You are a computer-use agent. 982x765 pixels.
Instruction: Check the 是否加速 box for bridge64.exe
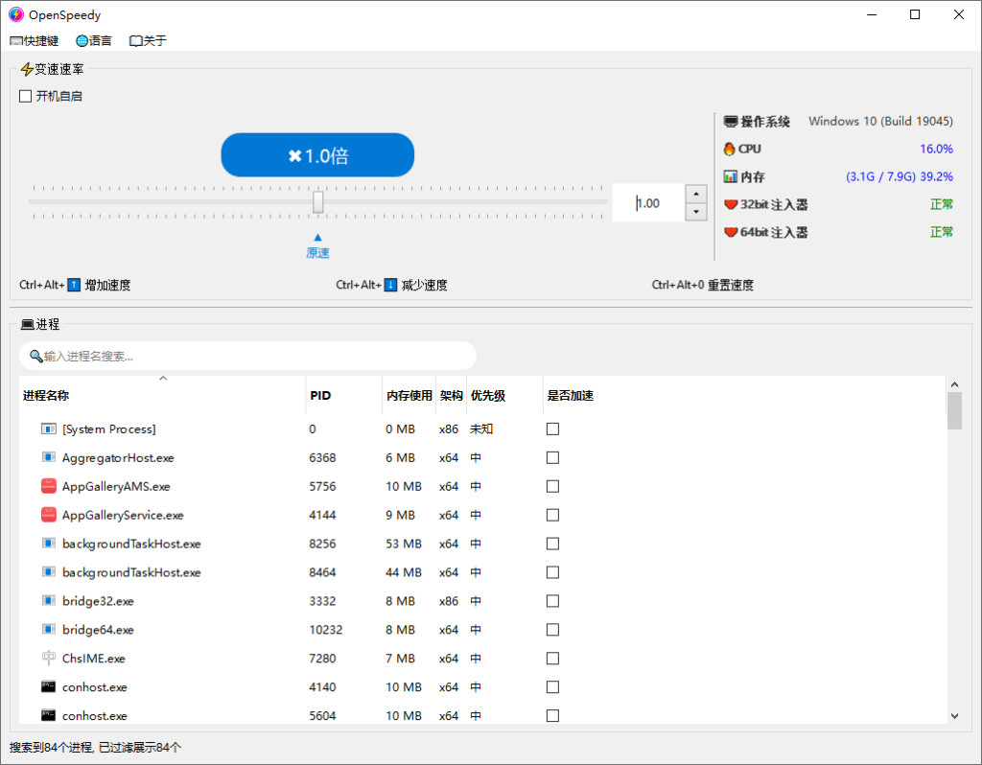tap(552, 630)
